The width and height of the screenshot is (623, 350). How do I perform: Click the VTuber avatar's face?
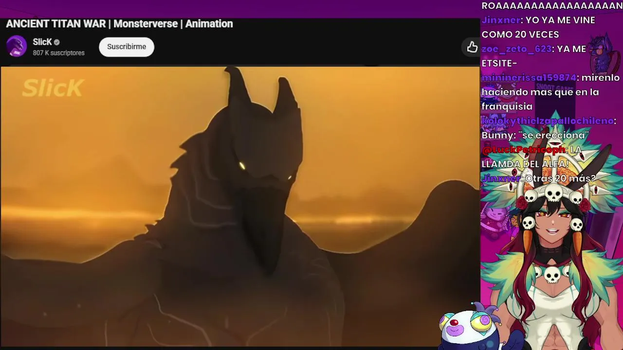[552, 221]
